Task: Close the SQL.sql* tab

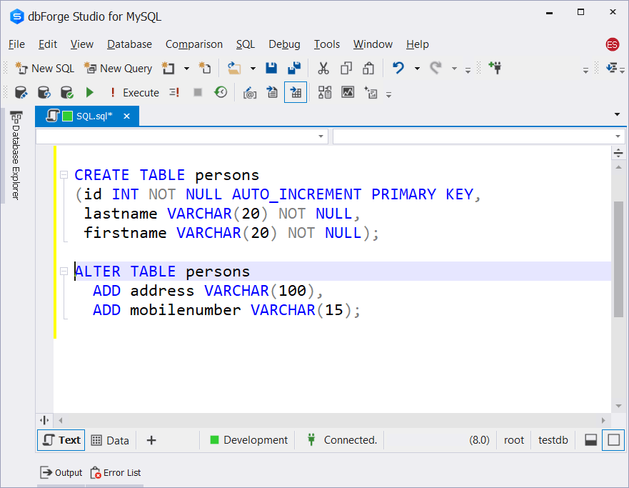Action: 127,116
